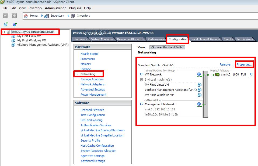
Task: Open vSwitch0 Properties... link
Action: point(245,64)
